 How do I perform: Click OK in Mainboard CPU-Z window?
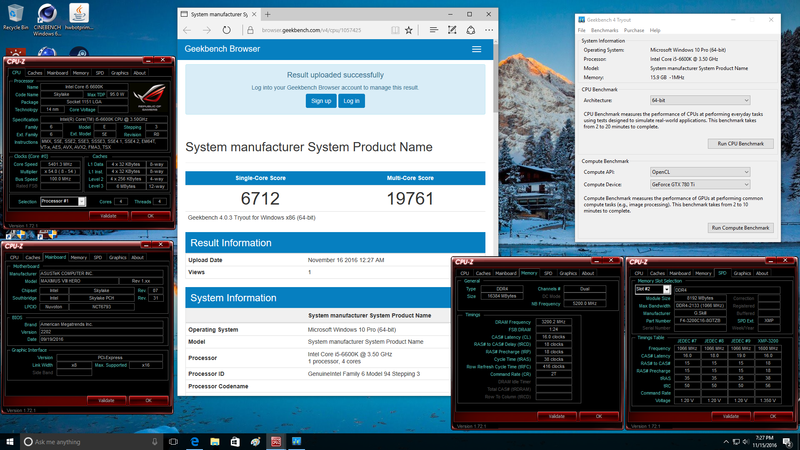(x=148, y=400)
